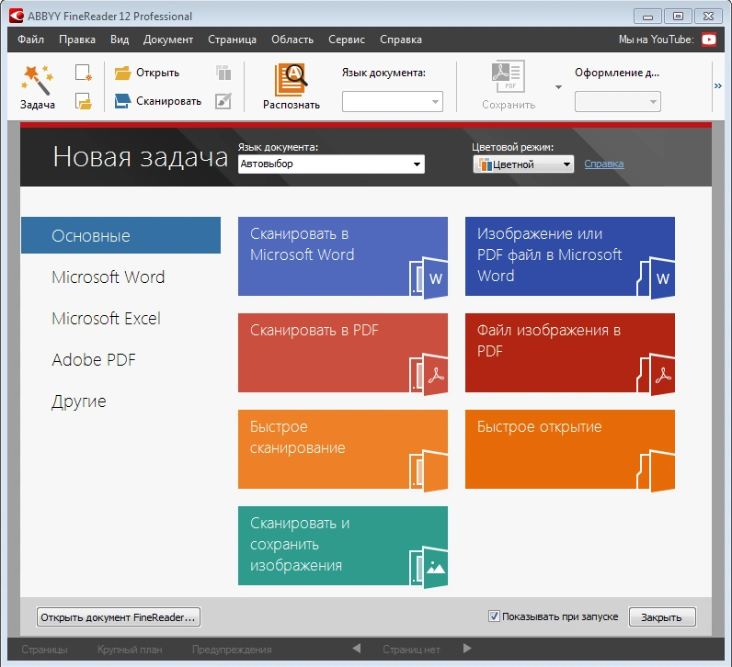Start Быстрое открытие task

570,449
